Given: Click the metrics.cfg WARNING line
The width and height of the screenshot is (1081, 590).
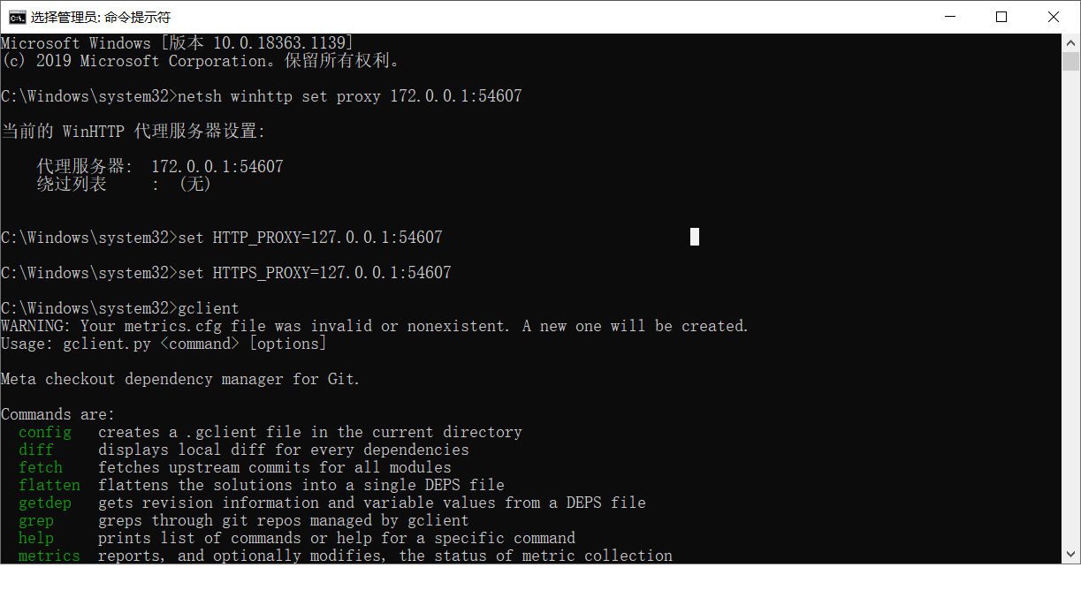Looking at the screenshot, I should pos(375,326).
